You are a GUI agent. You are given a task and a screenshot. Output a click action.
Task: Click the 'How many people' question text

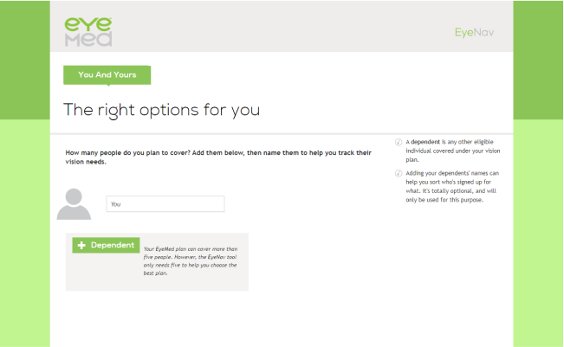218,157
